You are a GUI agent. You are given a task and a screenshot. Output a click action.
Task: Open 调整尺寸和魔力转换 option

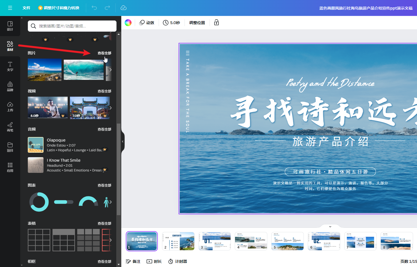click(x=59, y=8)
